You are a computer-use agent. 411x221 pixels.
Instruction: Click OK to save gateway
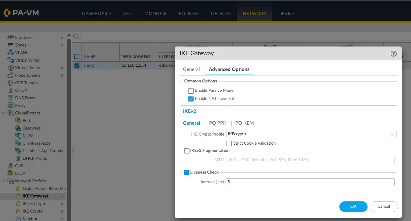point(353,207)
